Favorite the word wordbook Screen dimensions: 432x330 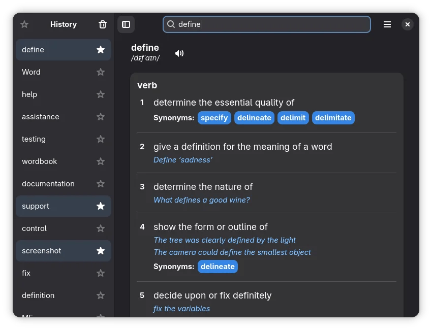pyautogui.click(x=101, y=161)
